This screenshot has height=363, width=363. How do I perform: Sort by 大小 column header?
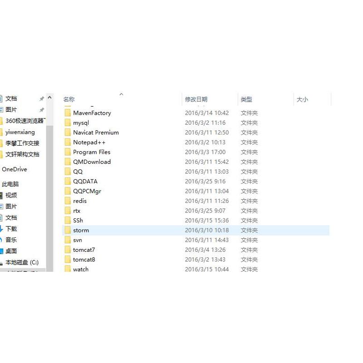302,99
